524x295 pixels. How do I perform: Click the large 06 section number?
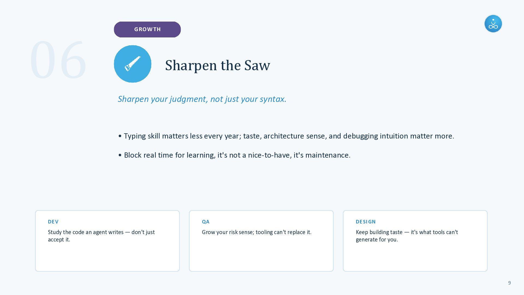tap(58, 60)
